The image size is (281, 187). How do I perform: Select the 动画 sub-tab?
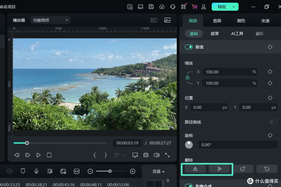click(259, 33)
